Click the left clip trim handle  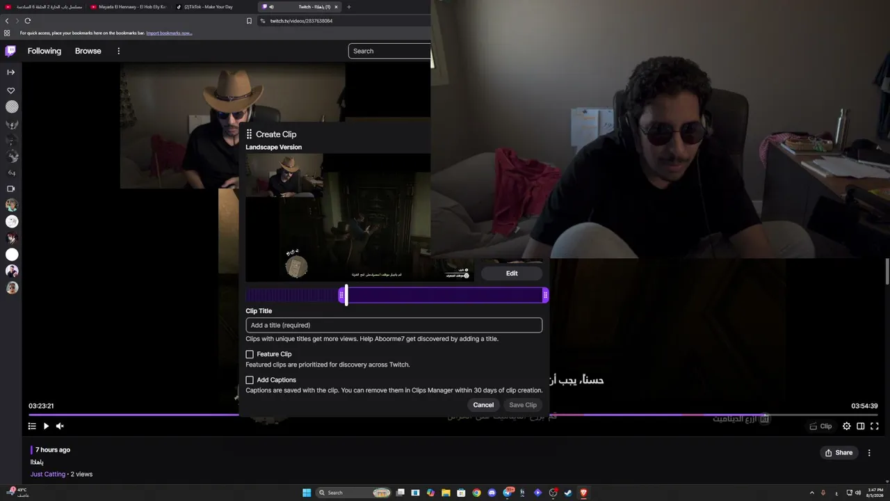(341, 295)
